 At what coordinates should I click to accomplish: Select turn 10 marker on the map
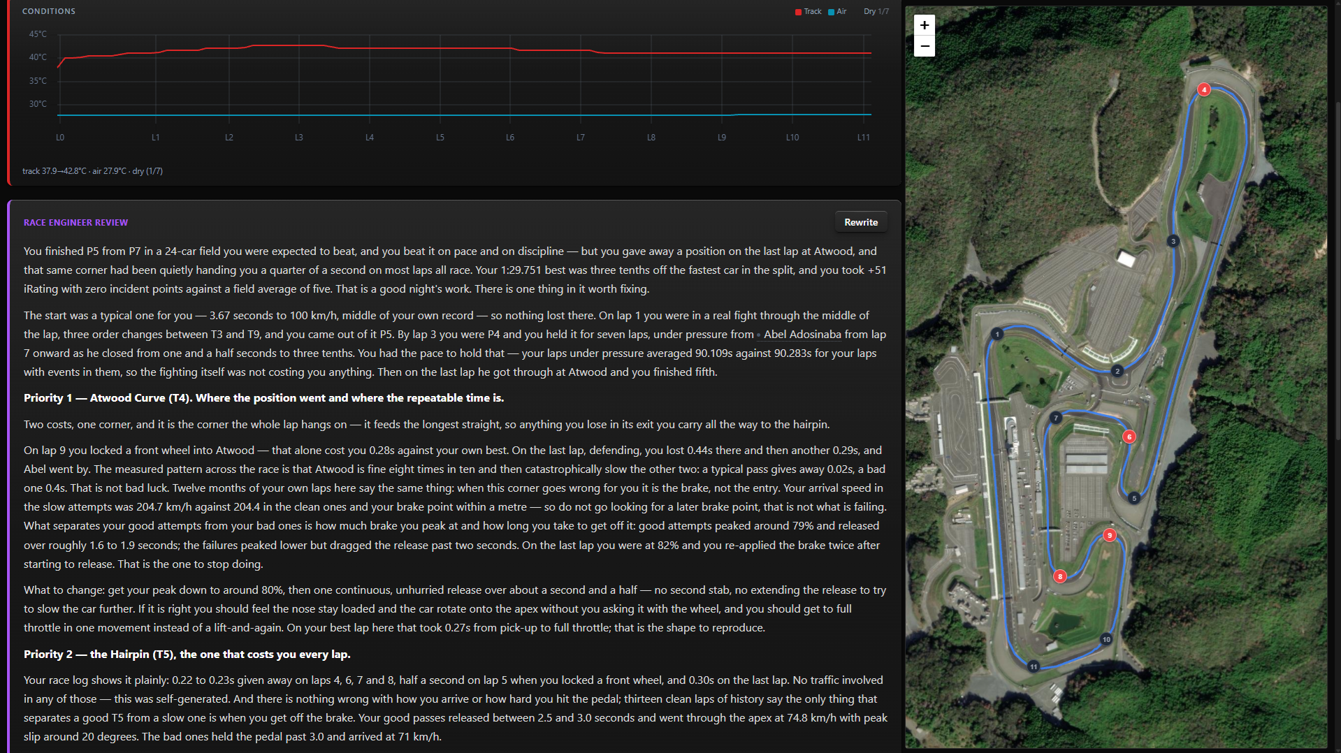[x=1106, y=639]
